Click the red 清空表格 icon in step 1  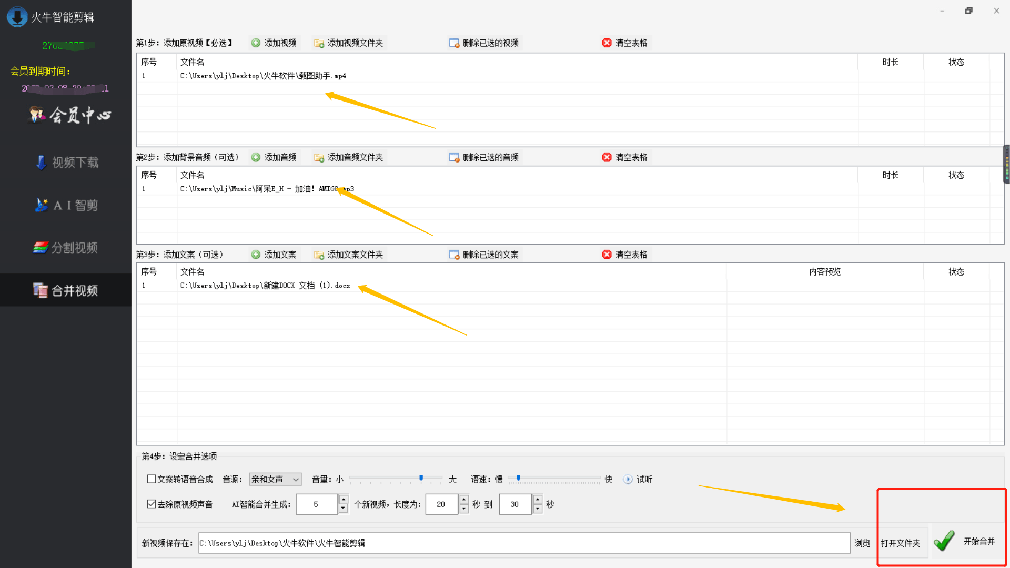pyautogui.click(x=607, y=43)
